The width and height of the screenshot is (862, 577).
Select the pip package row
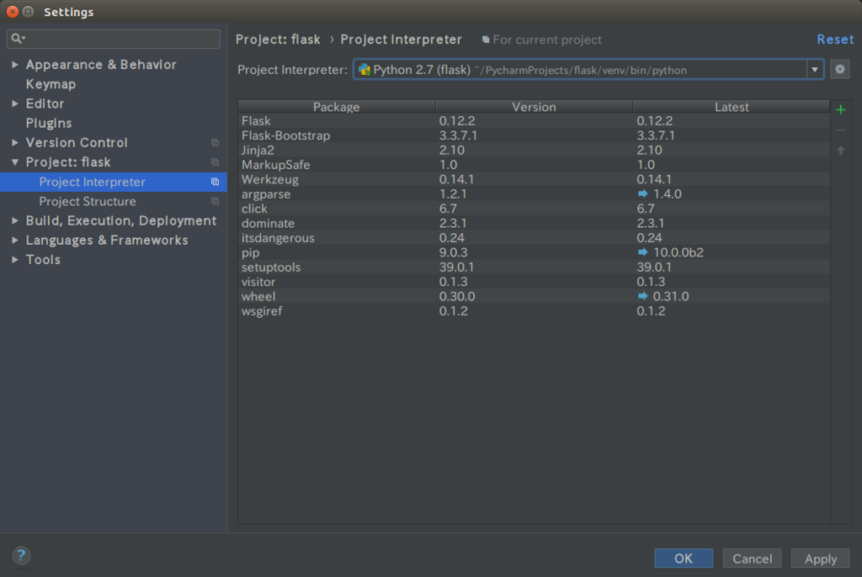[x=534, y=252]
